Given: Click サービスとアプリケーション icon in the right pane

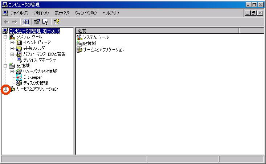Looking at the screenshot, I should click(79, 50).
